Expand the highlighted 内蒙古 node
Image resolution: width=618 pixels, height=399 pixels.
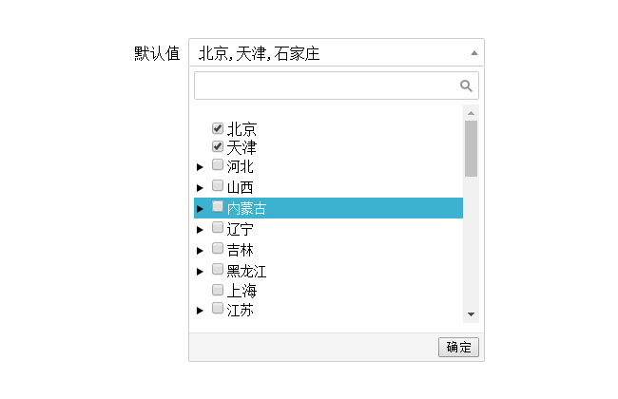[200, 209]
